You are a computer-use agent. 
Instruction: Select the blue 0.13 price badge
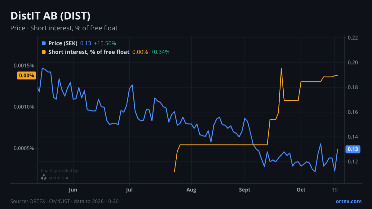click(x=353, y=150)
